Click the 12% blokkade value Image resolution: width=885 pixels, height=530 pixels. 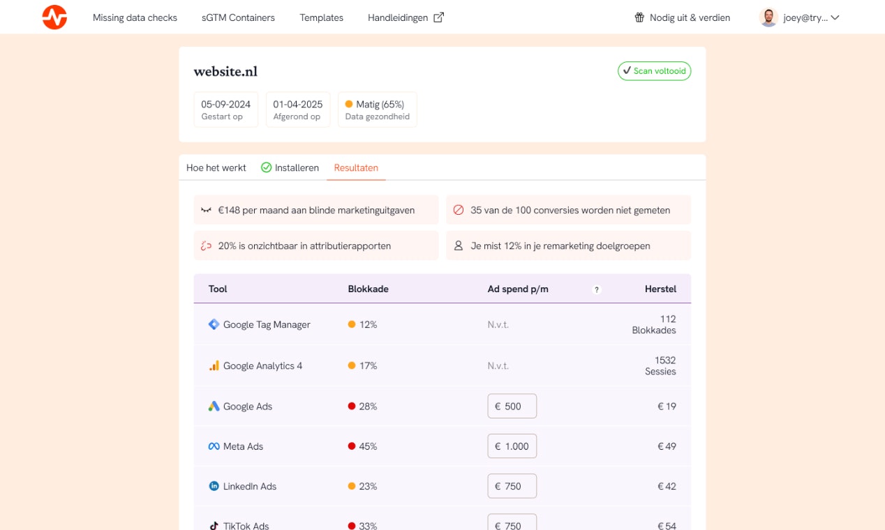pos(369,324)
